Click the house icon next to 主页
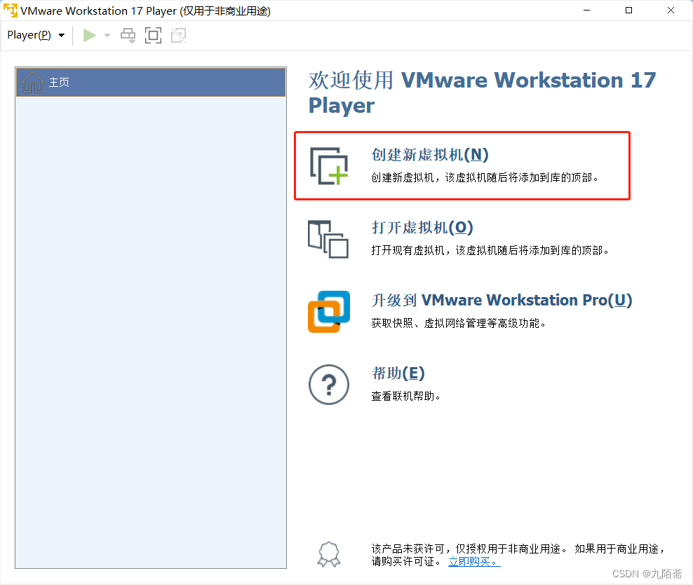Image resolution: width=693 pixels, height=585 pixels. coord(33,82)
